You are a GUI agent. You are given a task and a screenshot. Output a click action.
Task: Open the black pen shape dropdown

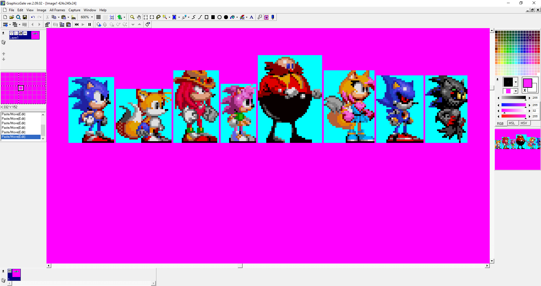click(x=516, y=82)
